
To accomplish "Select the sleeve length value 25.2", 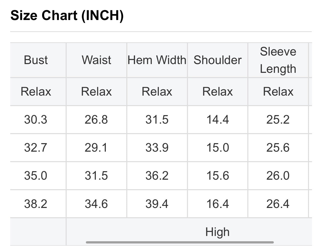I will point(278,120).
